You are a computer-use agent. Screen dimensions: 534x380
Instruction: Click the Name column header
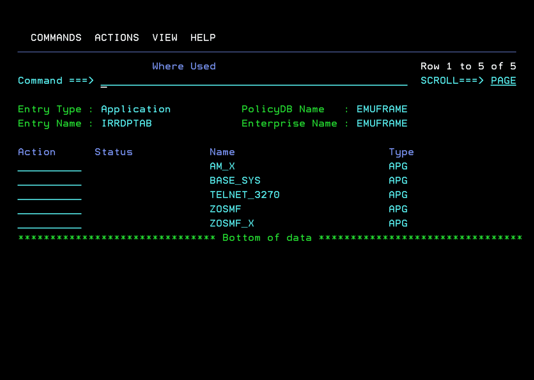(x=222, y=152)
